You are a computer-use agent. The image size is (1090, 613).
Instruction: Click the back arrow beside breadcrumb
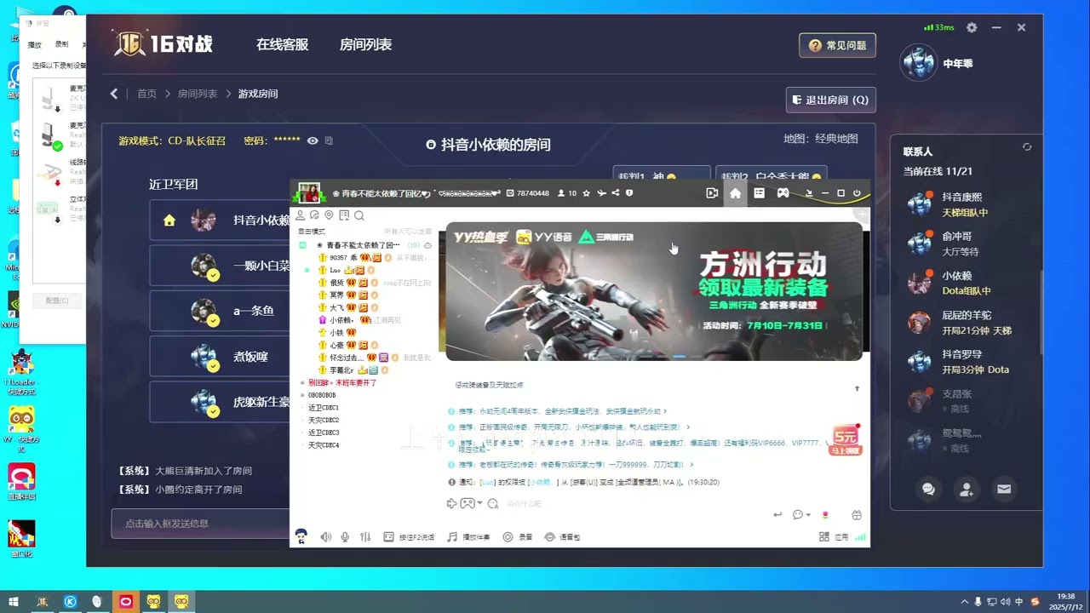tap(114, 94)
